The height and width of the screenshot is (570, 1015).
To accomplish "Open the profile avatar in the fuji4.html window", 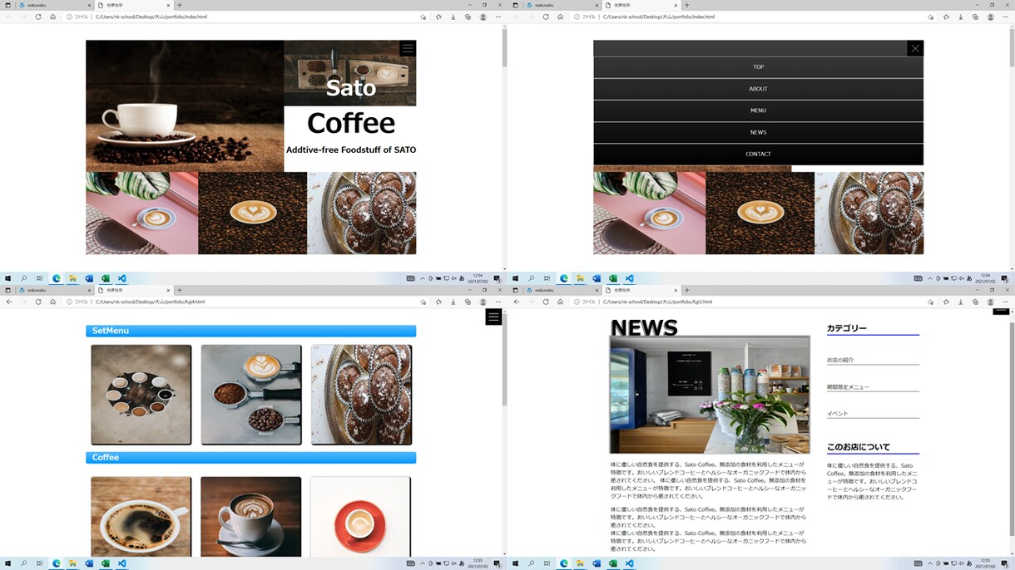I will (483, 302).
